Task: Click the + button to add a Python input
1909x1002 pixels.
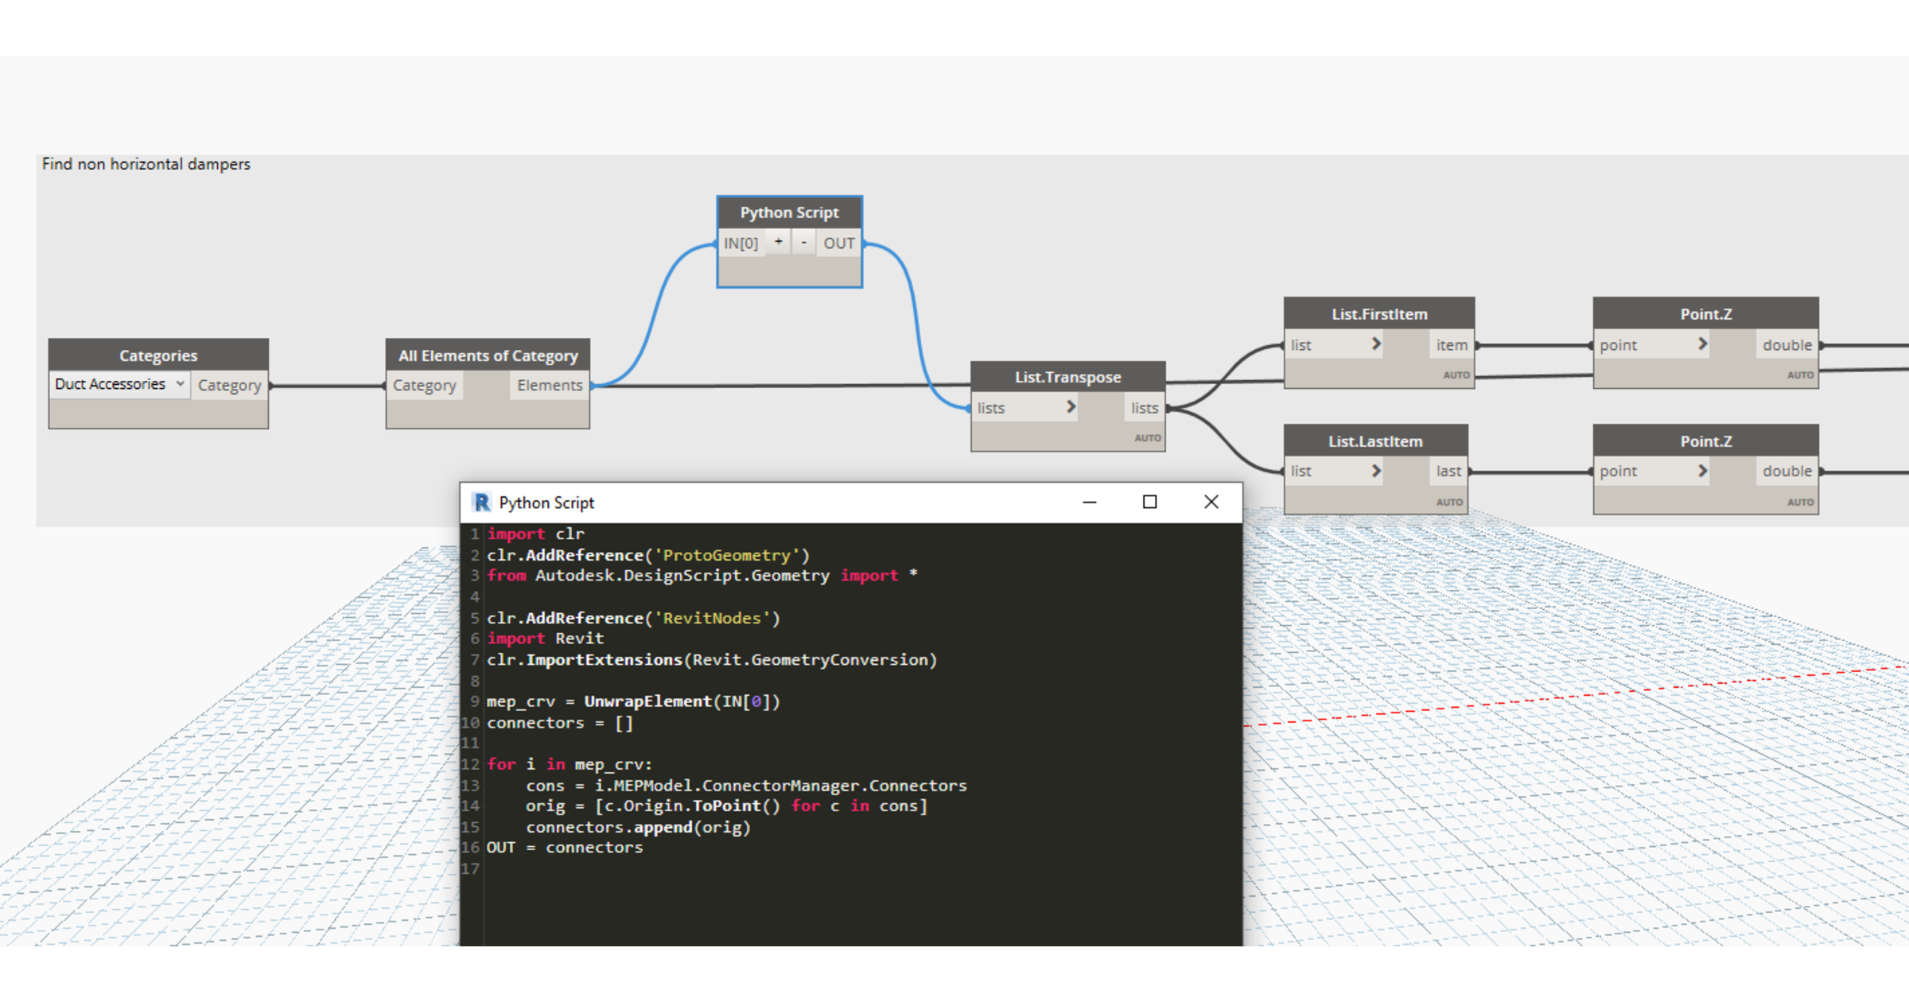Action: pyautogui.click(x=778, y=241)
